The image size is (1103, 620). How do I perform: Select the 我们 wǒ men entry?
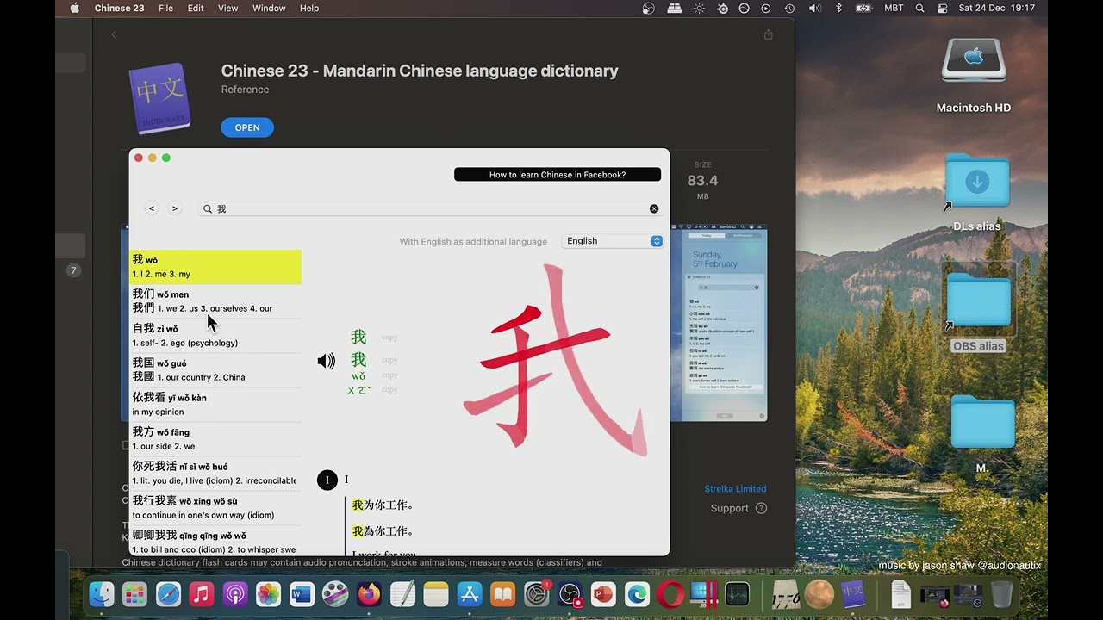tap(215, 301)
